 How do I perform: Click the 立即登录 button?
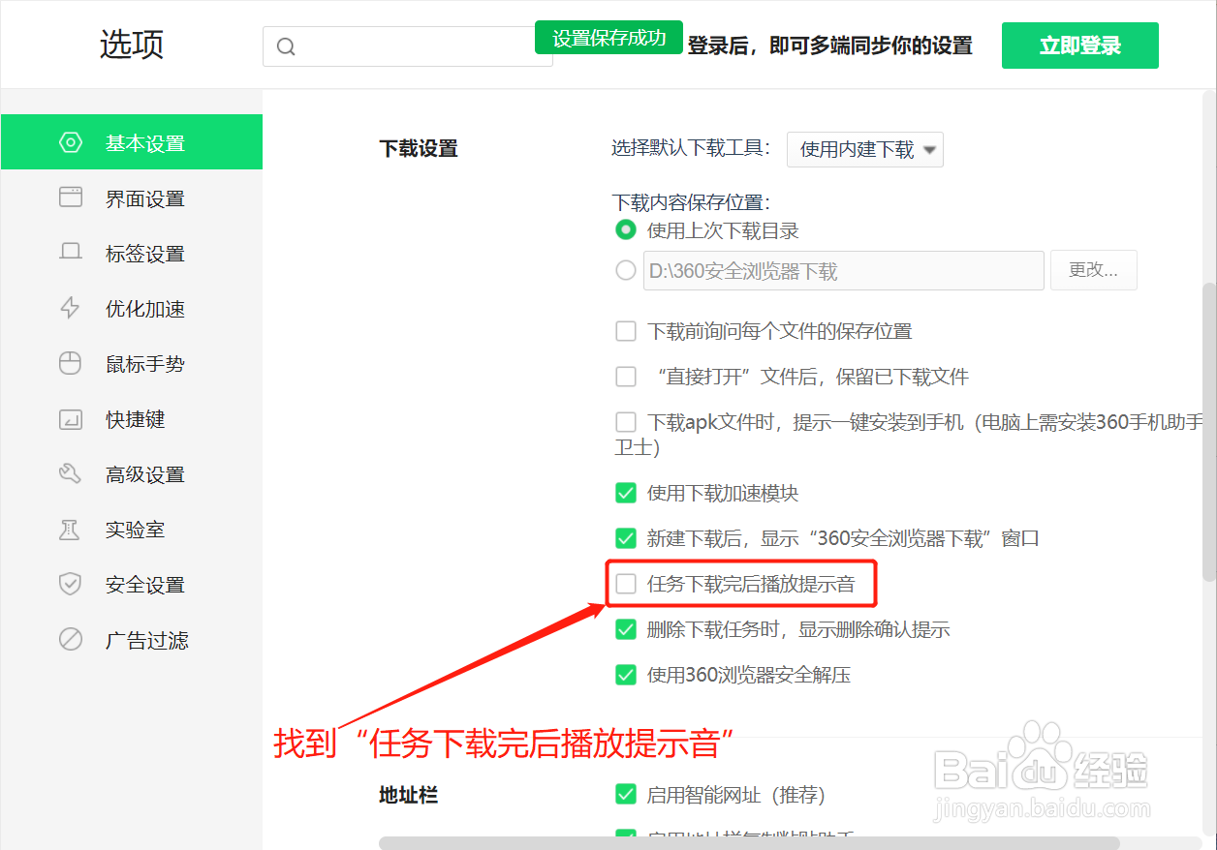pos(1080,46)
